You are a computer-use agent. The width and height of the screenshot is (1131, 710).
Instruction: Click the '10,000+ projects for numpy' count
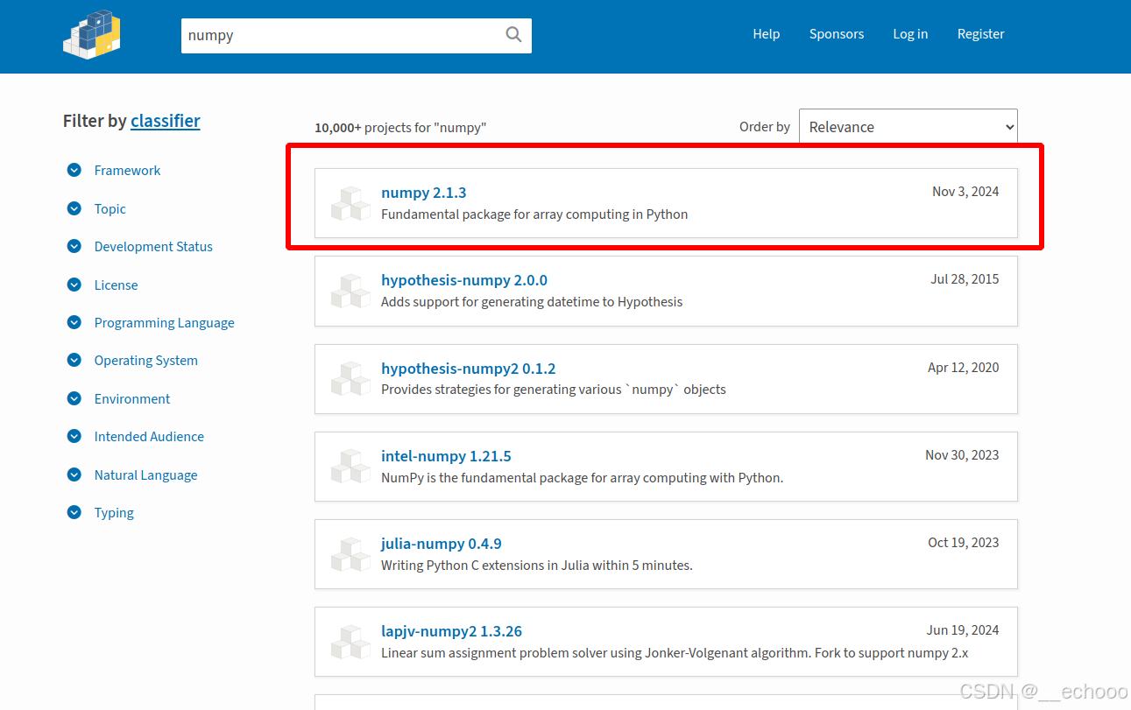400,128
